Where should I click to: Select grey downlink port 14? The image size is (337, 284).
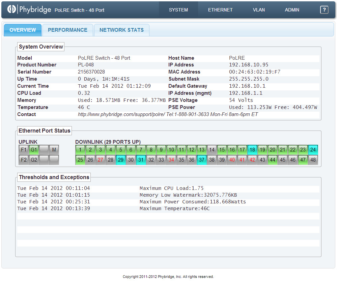click(212, 150)
